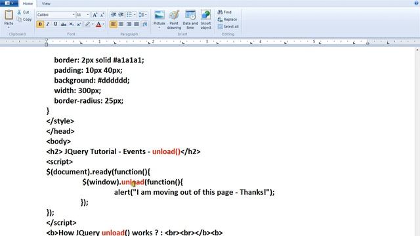Click the alert("I am moving out" line
This screenshot has height=236, width=420.
point(194,192)
